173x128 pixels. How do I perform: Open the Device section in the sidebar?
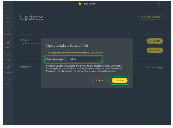coord(8,19)
